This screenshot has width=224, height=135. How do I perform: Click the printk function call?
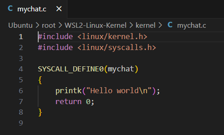coord(68,91)
